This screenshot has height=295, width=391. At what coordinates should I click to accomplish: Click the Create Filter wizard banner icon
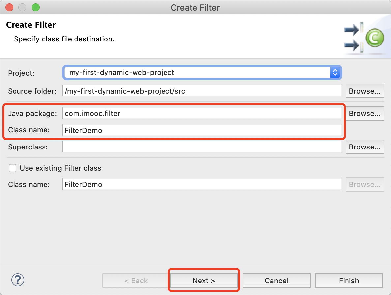[364, 38]
